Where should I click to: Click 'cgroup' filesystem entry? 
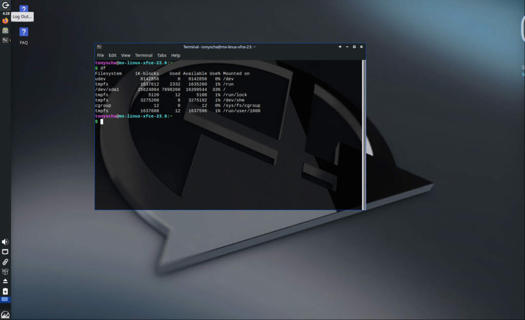pos(103,105)
